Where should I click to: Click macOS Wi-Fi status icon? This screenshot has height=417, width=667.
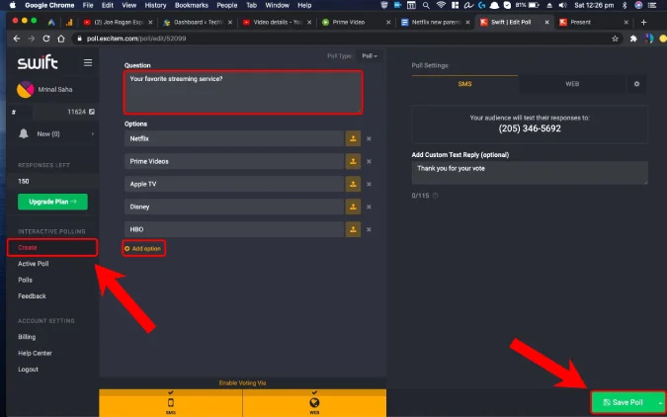tap(441, 5)
